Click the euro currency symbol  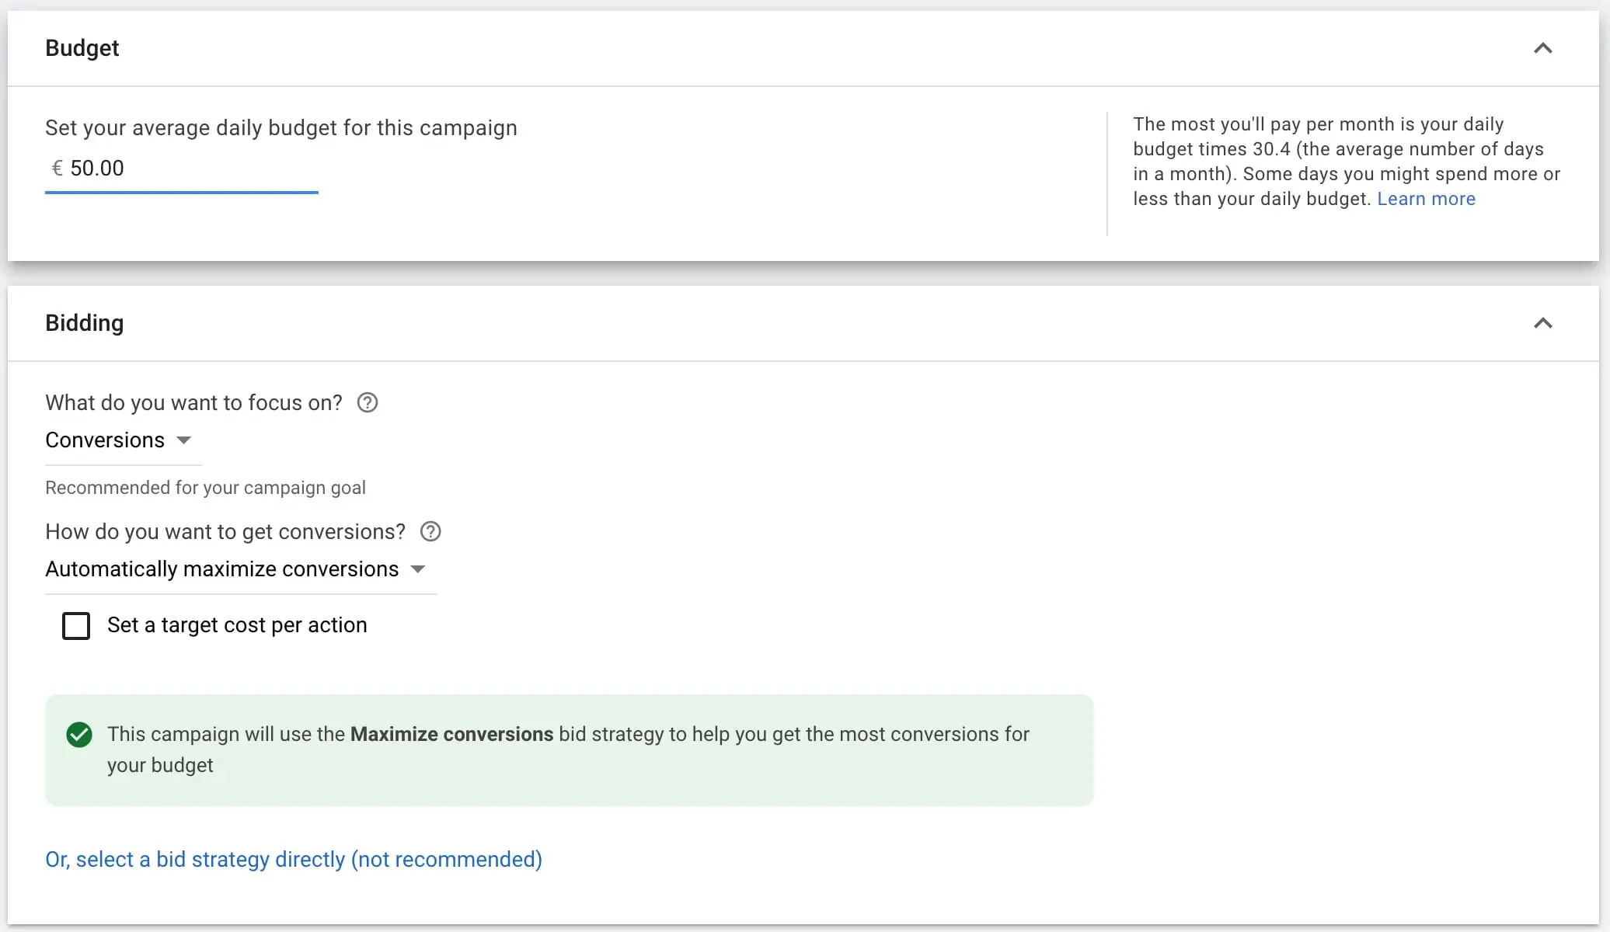point(57,169)
